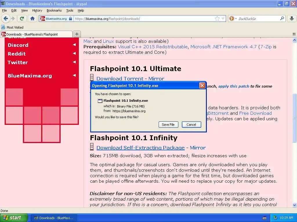Click the arrow beside Reddit

coord(74,53)
